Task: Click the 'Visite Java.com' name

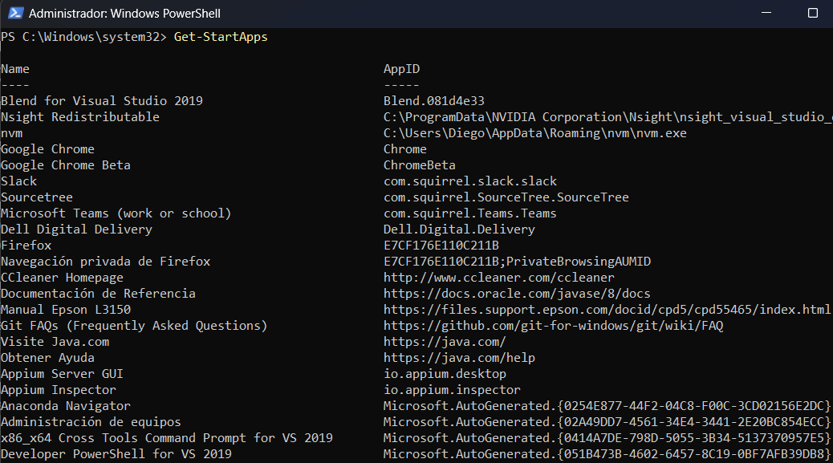Action: click(55, 341)
